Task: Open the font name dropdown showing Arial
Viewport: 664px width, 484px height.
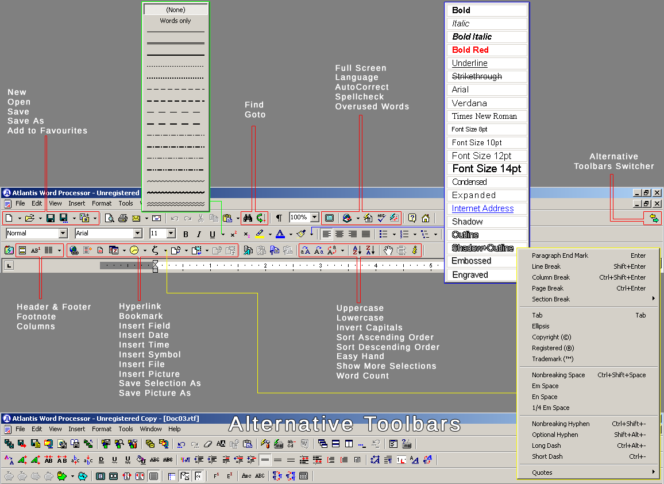Action: [x=137, y=233]
